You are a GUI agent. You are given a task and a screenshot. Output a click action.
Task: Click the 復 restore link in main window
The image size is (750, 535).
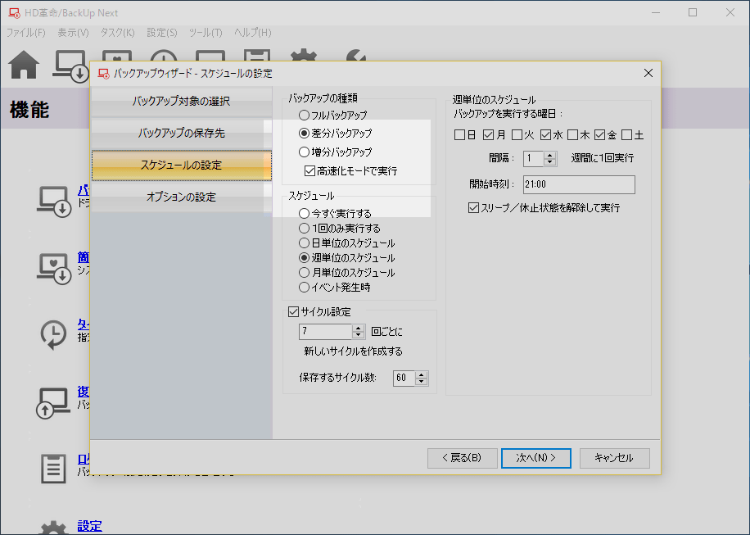[84, 392]
